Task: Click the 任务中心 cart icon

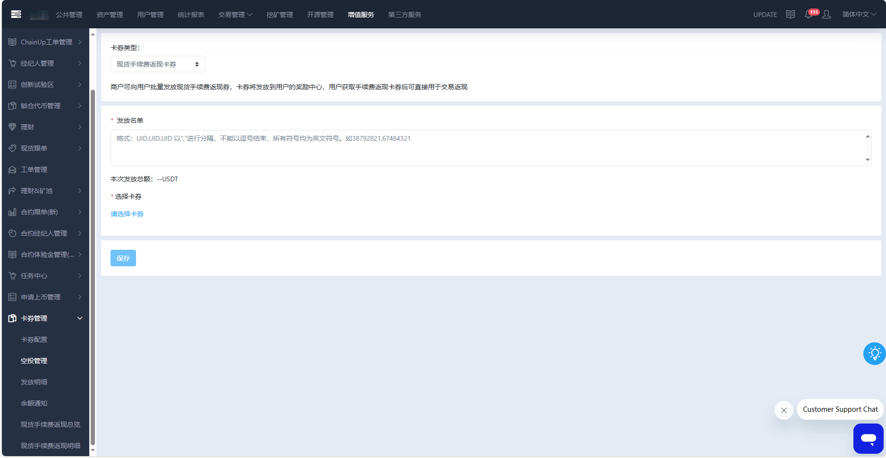Action: (12, 276)
